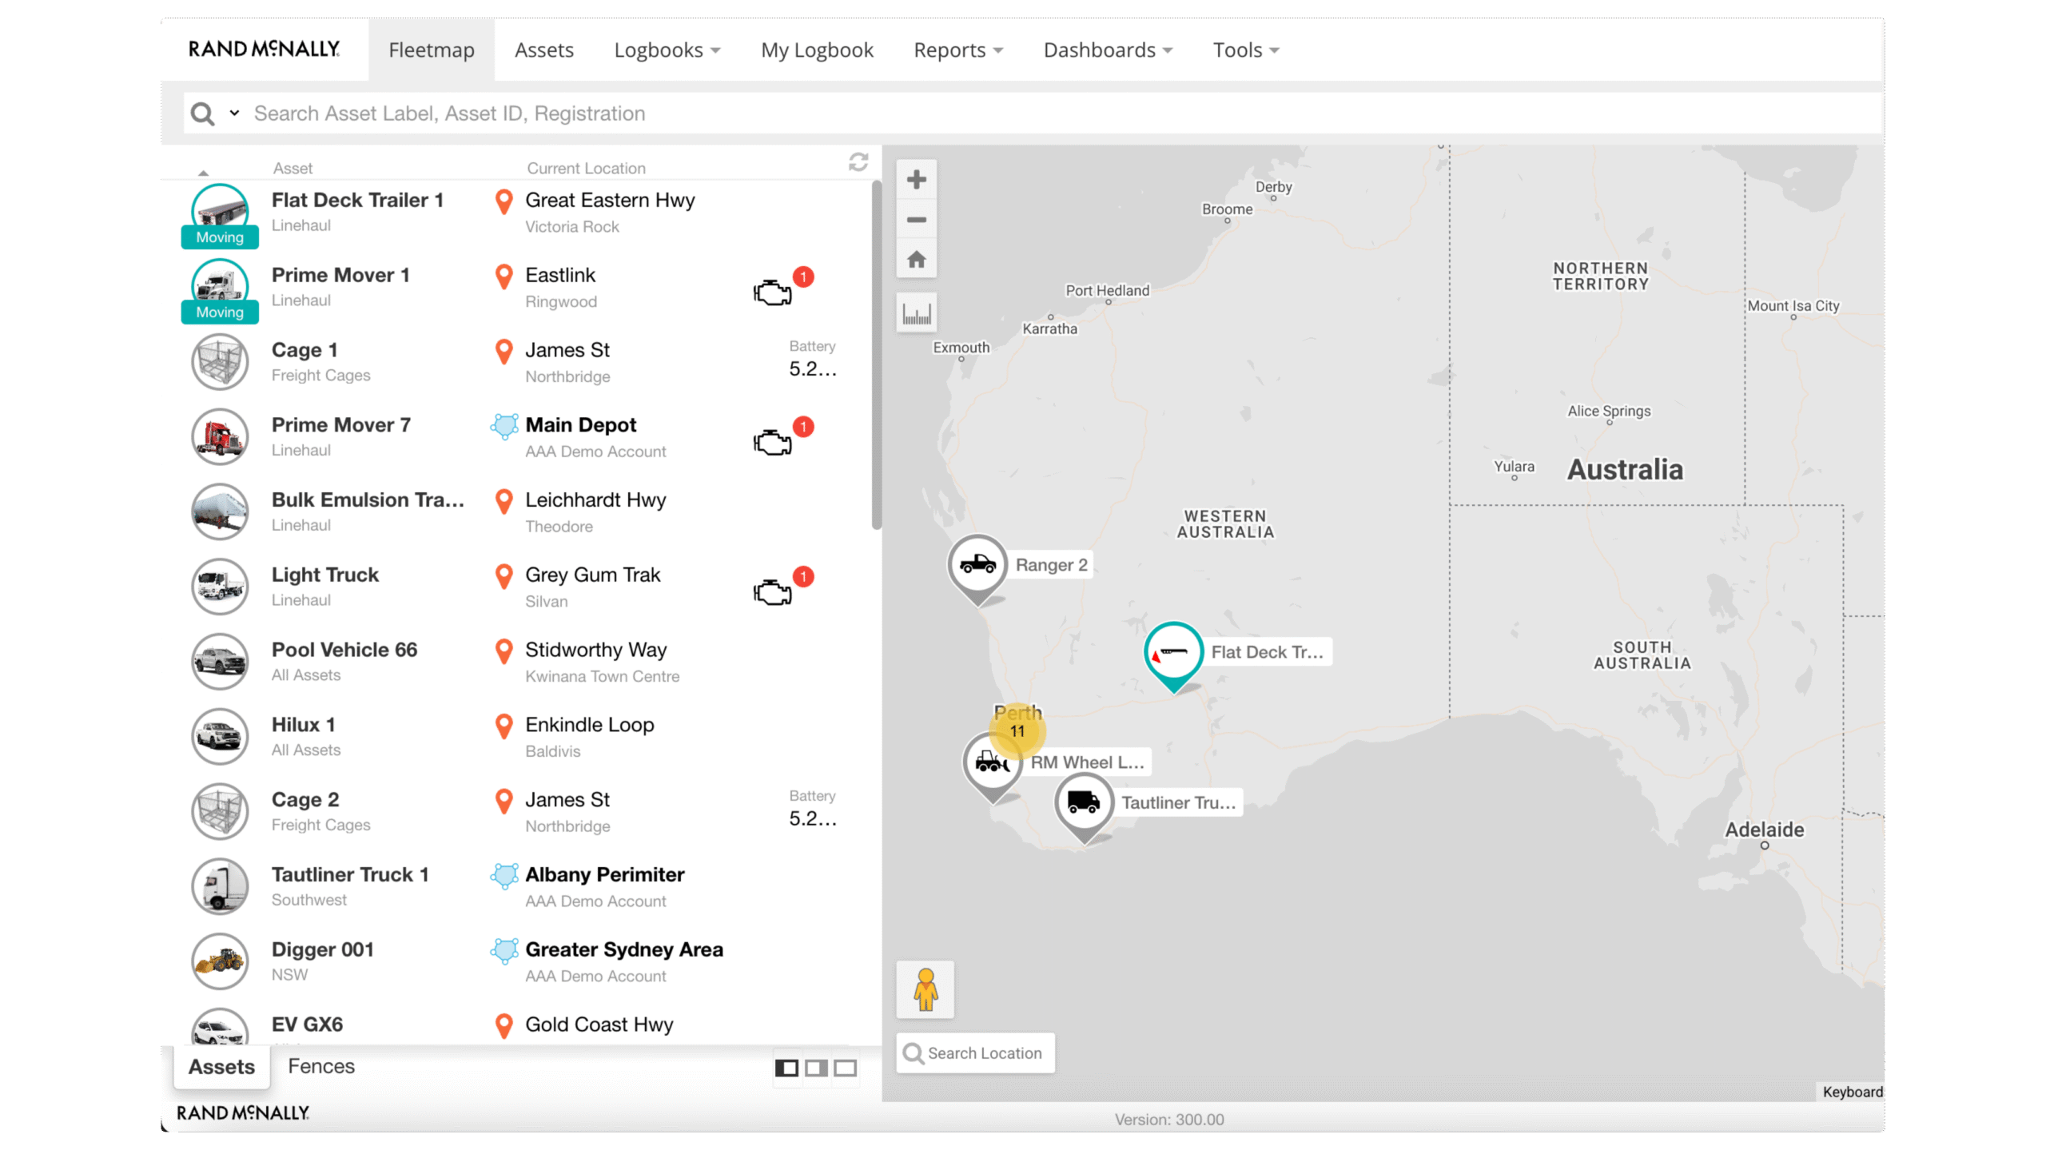Click Enkindle Loop location text
The width and height of the screenshot is (2046, 1150).
point(589,725)
